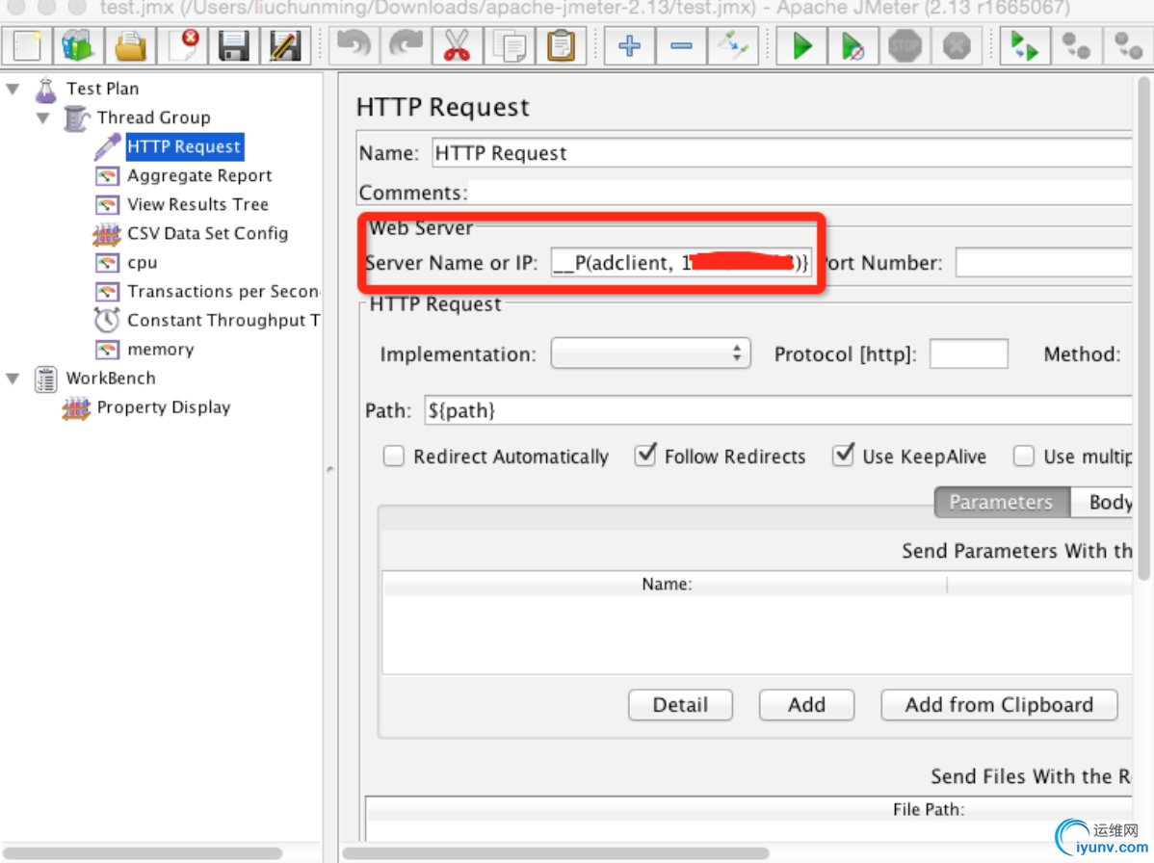Screen dimensions: 1154x863
Task: Select CSV Data Set Config element
Action: (207, 233)
